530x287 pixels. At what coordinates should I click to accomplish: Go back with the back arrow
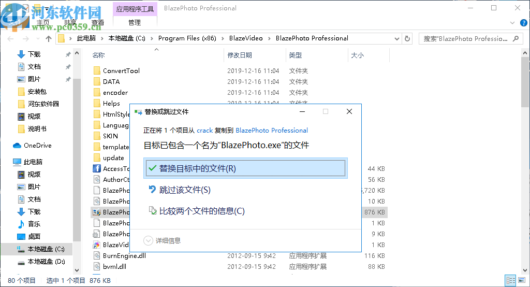click(x=10, y=38)
